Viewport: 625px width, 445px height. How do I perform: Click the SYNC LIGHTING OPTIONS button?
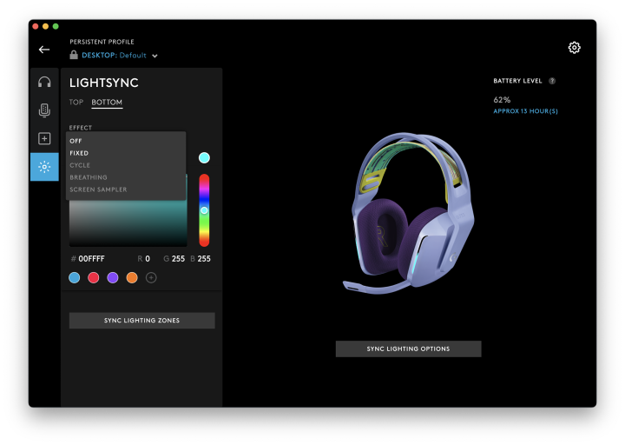pyautogui.click(x=408, y=349)
